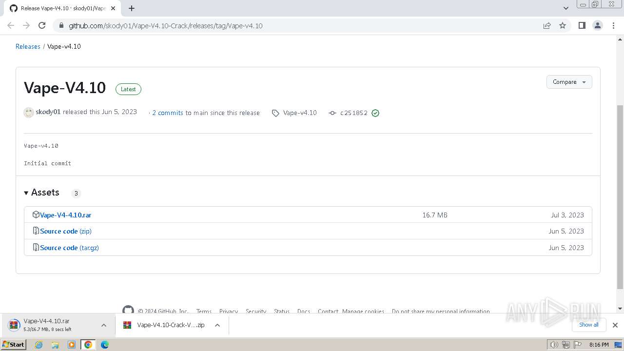This screenshot has width=624, height=351.
Task: Click the Latest release badge
Action: [x=128, y=89]
